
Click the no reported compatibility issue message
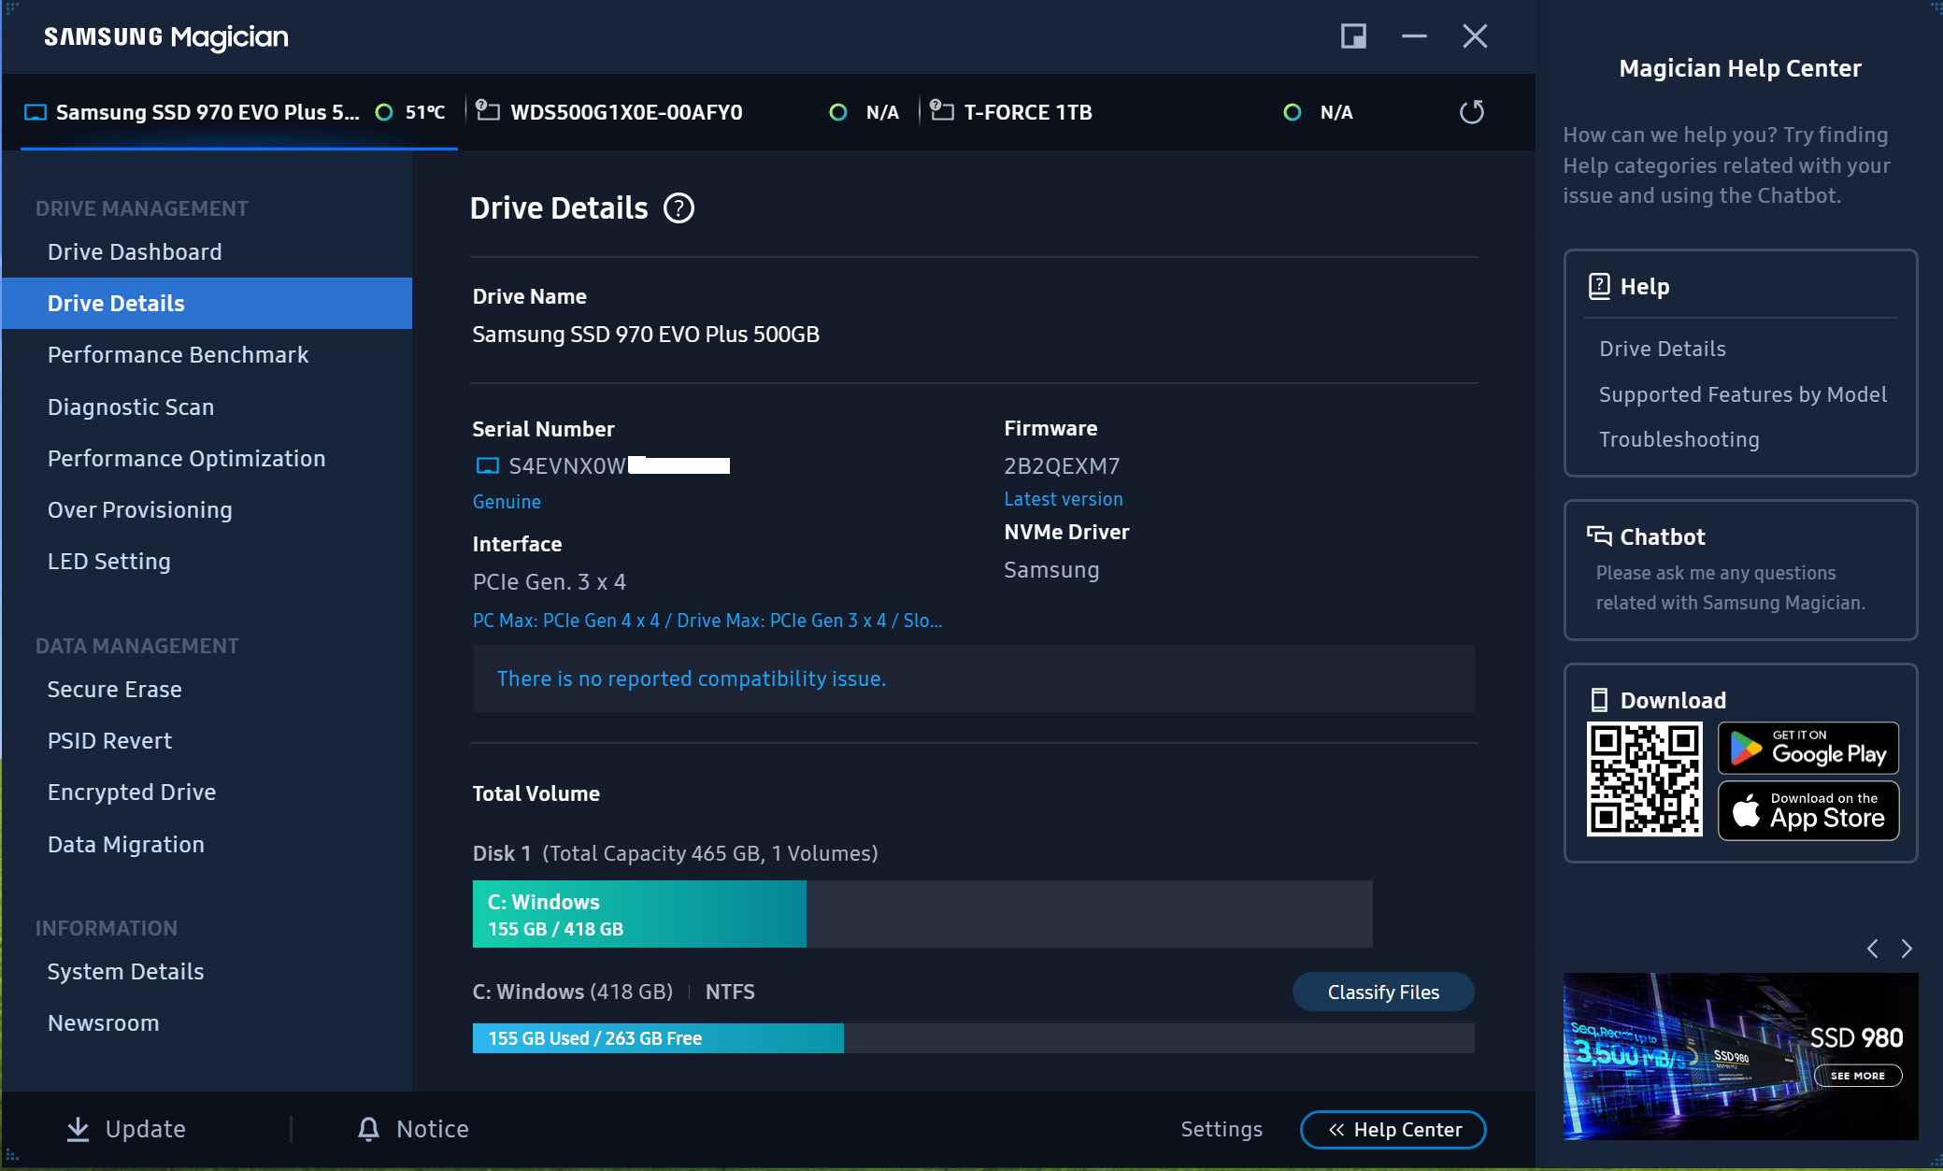[692, 678]
